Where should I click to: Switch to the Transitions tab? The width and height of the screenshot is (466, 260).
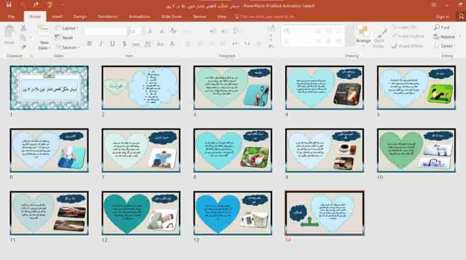[x=108, y=17]
